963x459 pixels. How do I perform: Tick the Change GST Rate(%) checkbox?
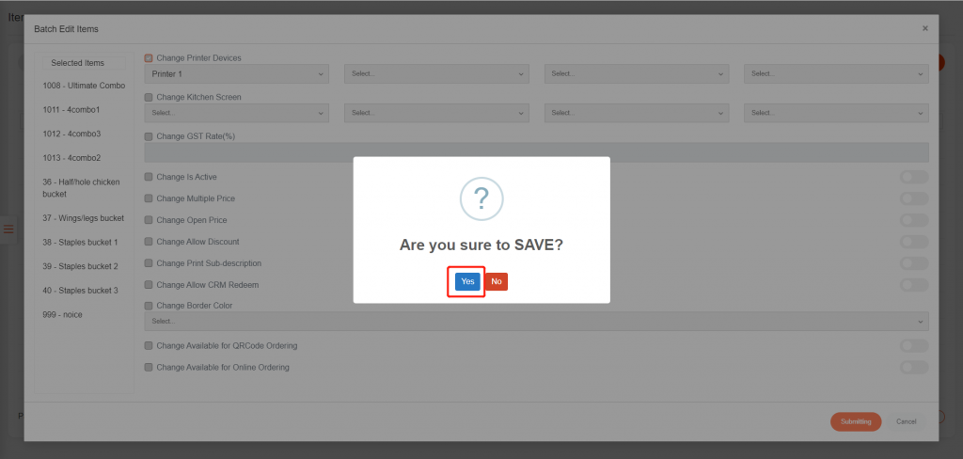tap(149, 136)
